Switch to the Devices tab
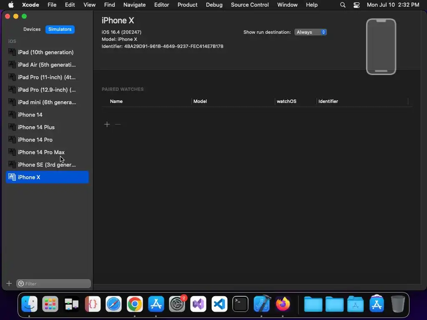The height and width of the screenshot is (320, 427). tap(32, 30)
